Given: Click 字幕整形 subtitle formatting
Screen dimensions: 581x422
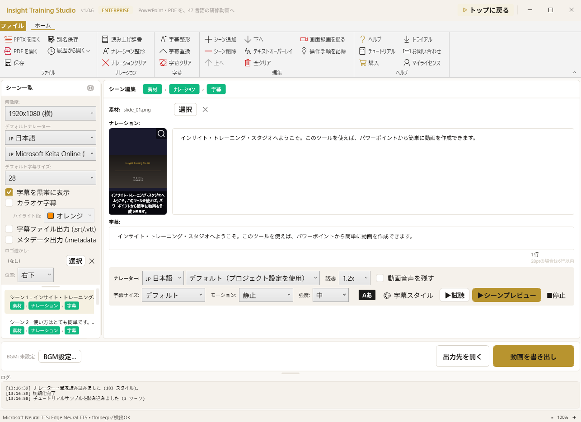Looking at the screenshot, I should [175, 39].
